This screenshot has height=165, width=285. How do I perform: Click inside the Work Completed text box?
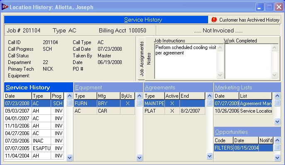248,62
